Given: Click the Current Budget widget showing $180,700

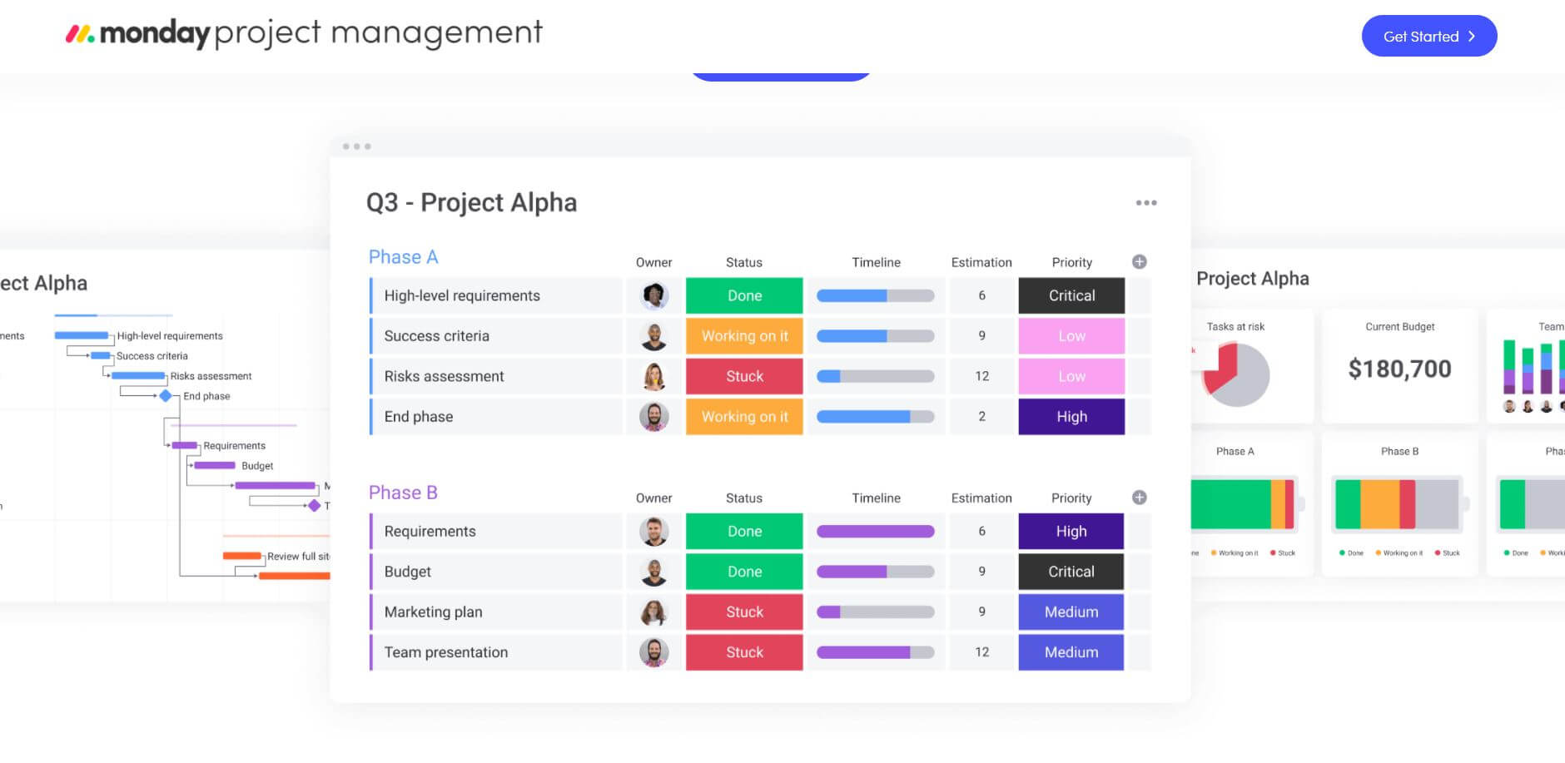Looking at the screenshot, I should click(1399, 367).
